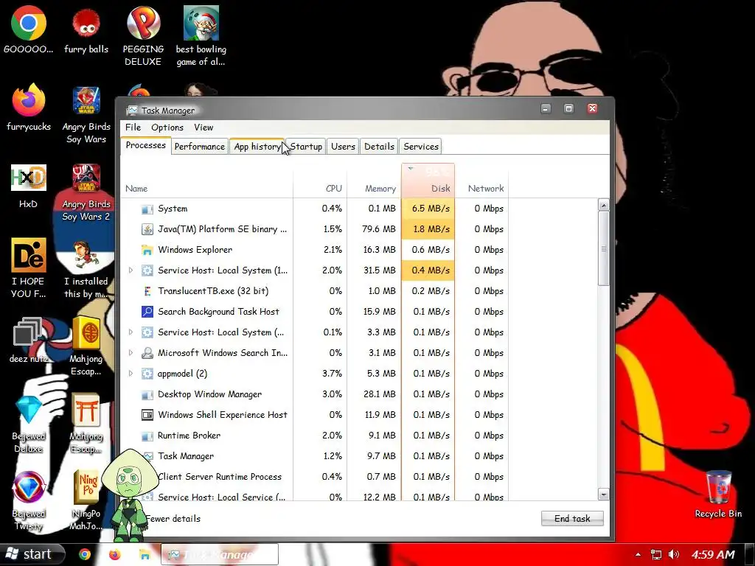Click the 6.5 MB/s disk value
755x566 pixels.
pos(428,209)
